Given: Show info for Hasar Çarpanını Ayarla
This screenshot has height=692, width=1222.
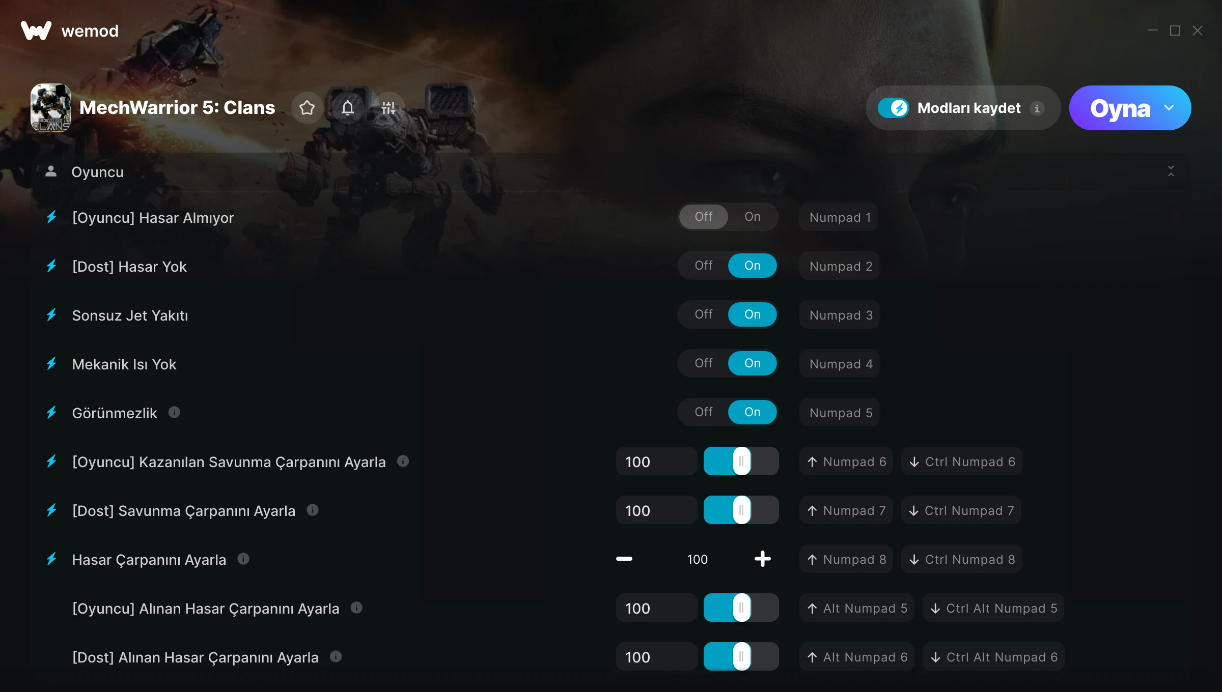Looking at the screenshot, I should click(x=243, y=559).
